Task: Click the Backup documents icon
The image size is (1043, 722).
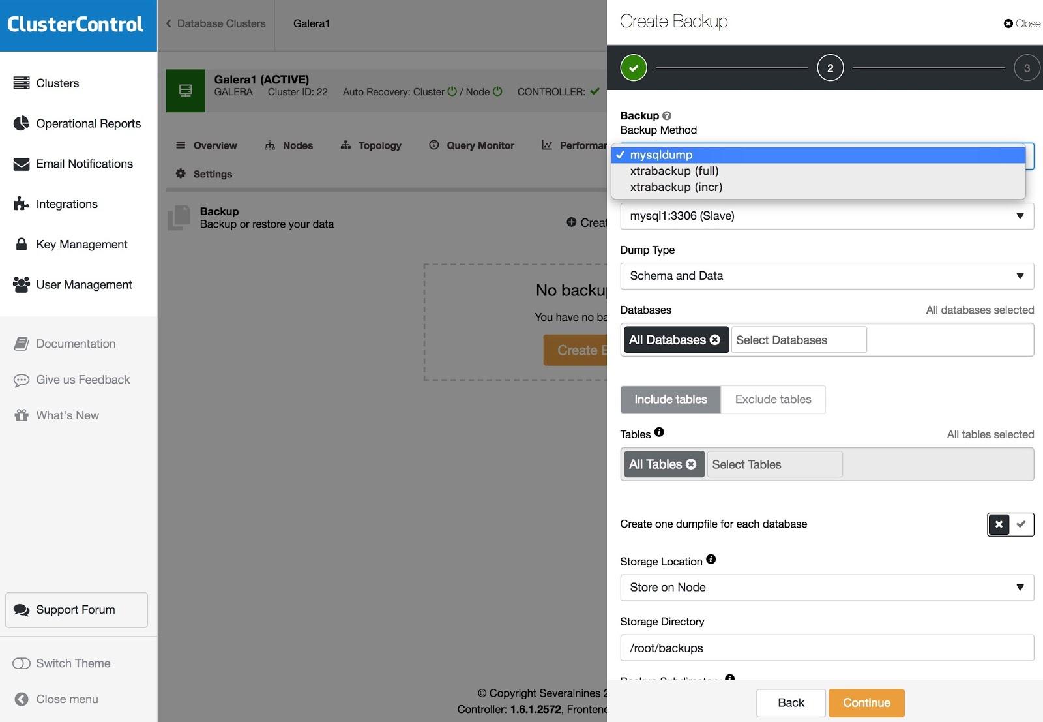Action: [179, 218]
